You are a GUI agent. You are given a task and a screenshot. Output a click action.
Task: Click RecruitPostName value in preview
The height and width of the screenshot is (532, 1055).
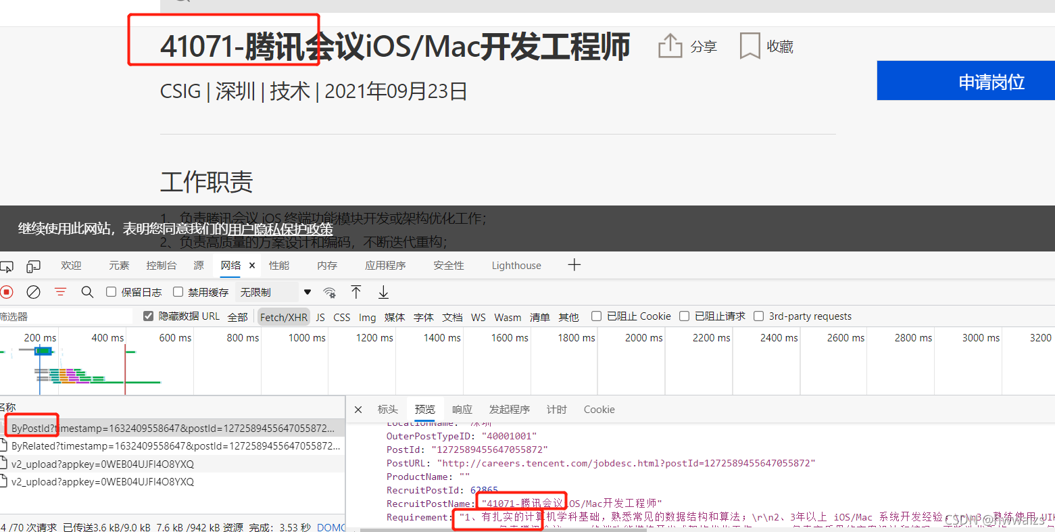tap(572, 504)
